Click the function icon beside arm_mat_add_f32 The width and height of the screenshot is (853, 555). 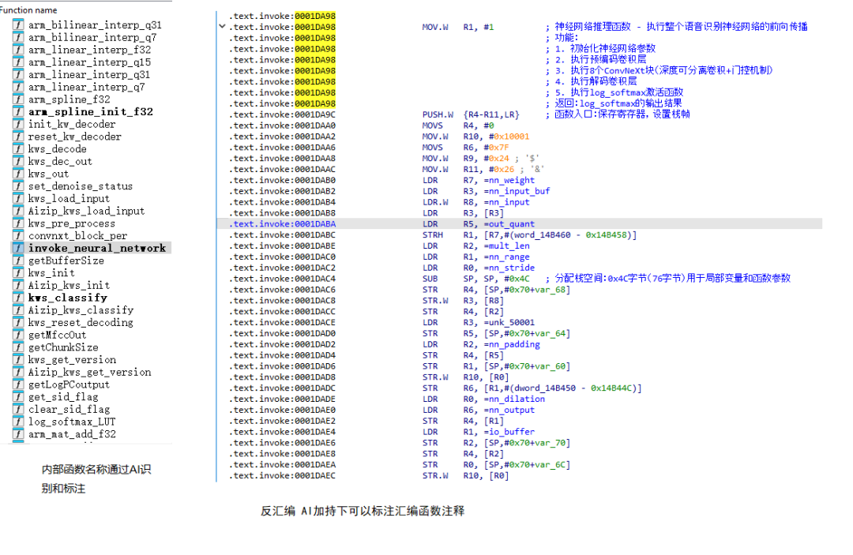[x=18, y=433]
